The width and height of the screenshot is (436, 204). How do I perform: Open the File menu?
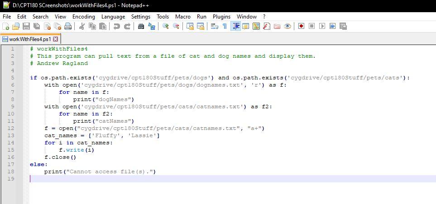[7, 17]
